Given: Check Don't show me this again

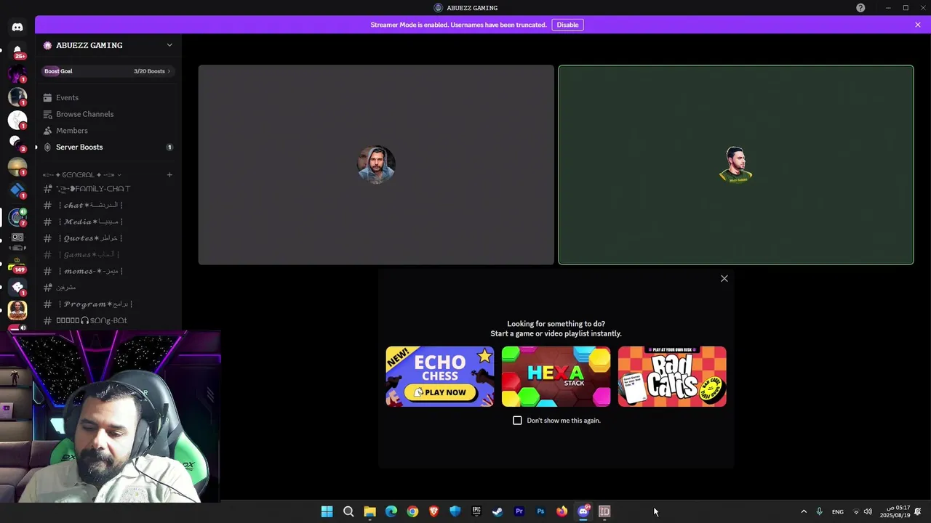Looking at the screenshot, I should pos(517,421).
